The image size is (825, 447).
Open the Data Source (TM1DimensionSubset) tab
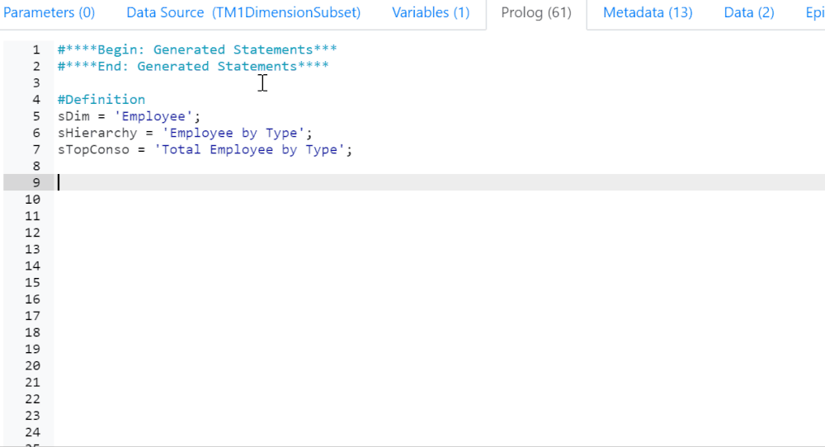(x=243, y=13)
